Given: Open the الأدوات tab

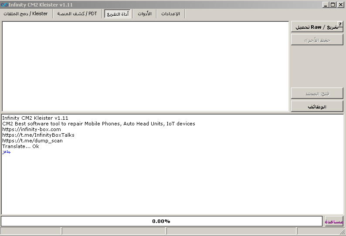Looking at the screenshot, I should [x=145, y=14].
